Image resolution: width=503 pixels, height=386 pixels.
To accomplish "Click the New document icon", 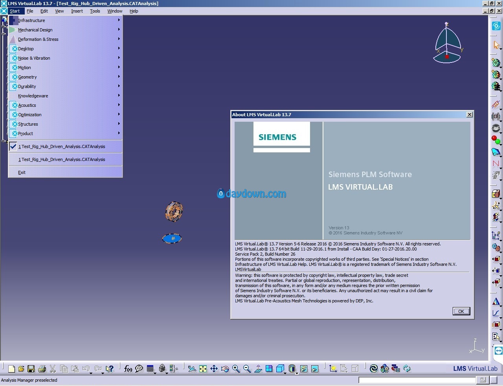I will [x=11, y=369].
